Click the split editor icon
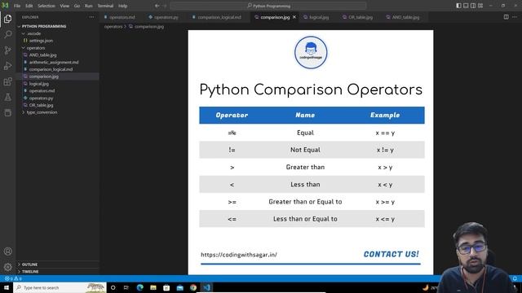 (x=506, y=17)
